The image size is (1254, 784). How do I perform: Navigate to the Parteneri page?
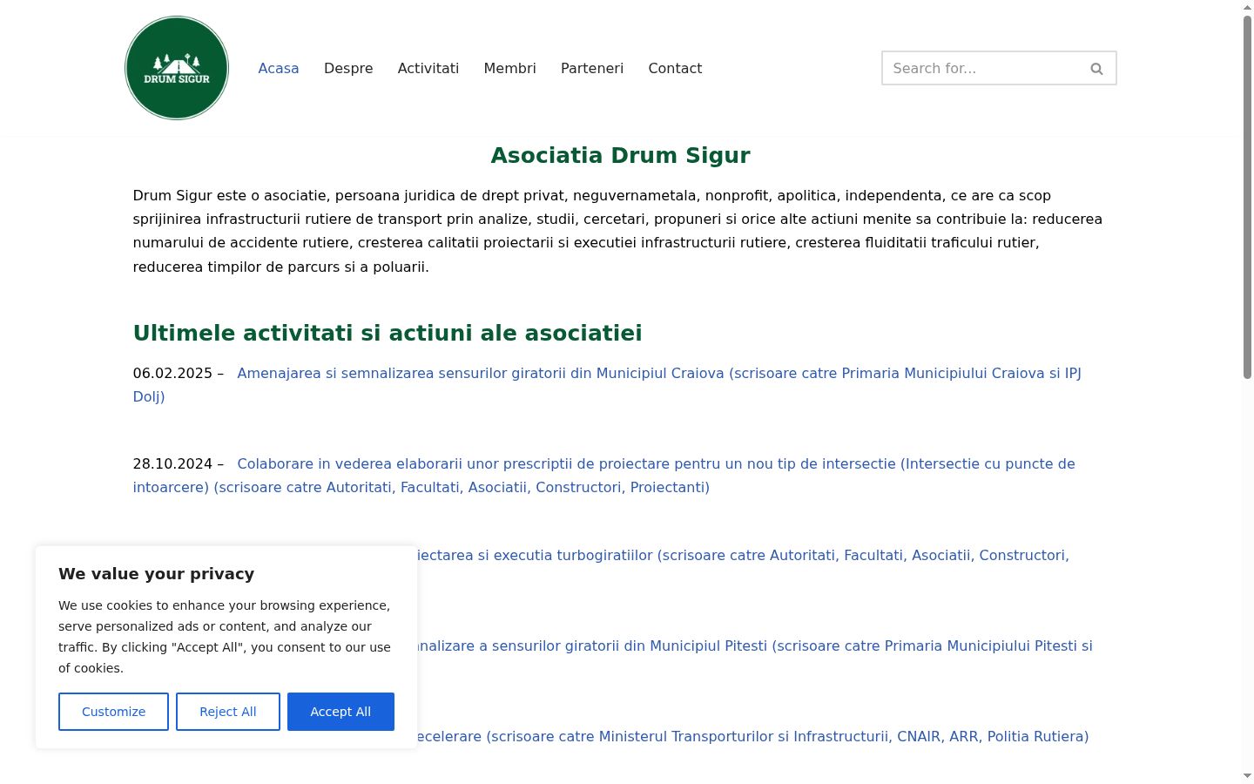pos(592,68)
